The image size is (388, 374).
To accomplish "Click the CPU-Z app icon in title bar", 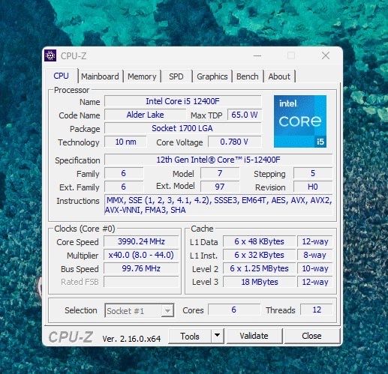I will (50, 55).
